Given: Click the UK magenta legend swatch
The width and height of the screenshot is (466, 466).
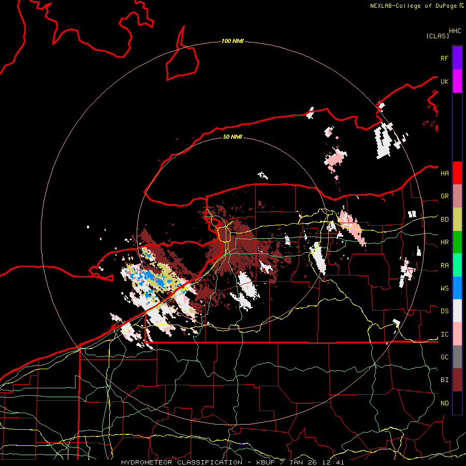Looking at the screenshot, I should click(457, 81).
